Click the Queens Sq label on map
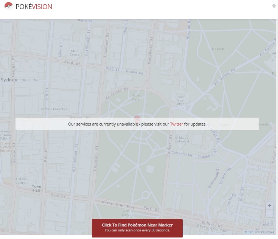278x239 pixels. pos(134,72)
